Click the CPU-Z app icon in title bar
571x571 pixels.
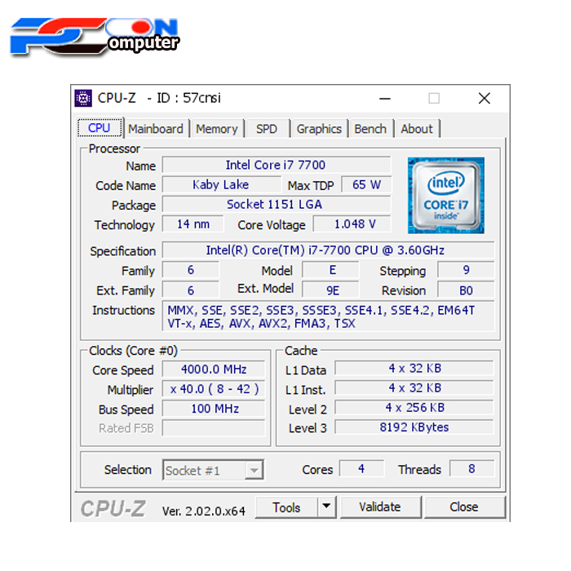(83, 98)
